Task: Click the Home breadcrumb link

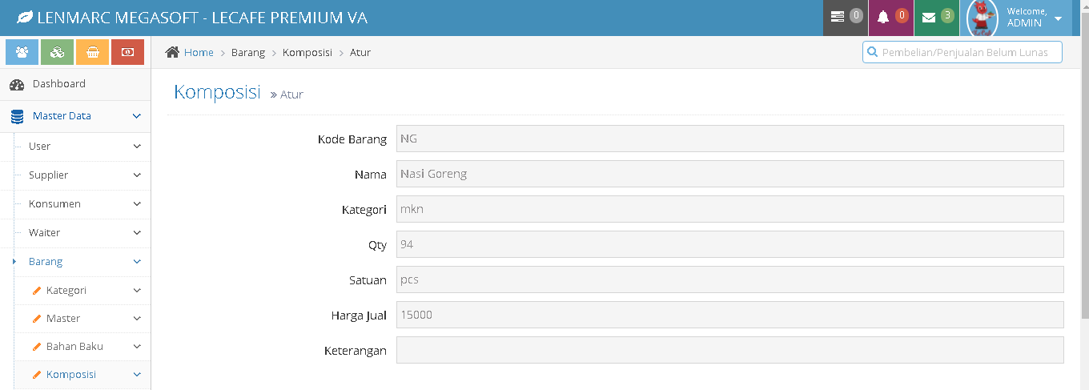Action: click(x=199, y=53)
